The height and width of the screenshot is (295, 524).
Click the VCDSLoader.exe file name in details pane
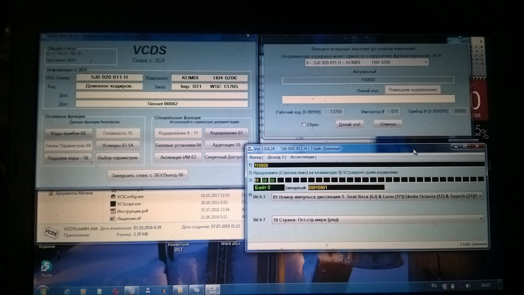(x=81, y=228)
